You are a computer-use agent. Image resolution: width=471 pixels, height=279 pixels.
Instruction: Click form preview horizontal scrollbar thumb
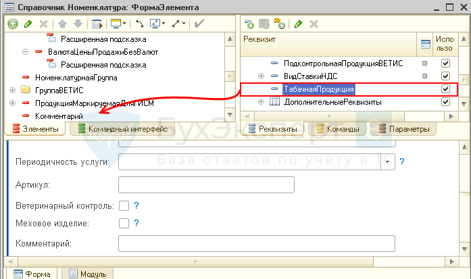195,262
